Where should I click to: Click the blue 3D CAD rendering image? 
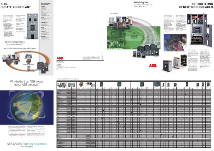click(175, 43)
